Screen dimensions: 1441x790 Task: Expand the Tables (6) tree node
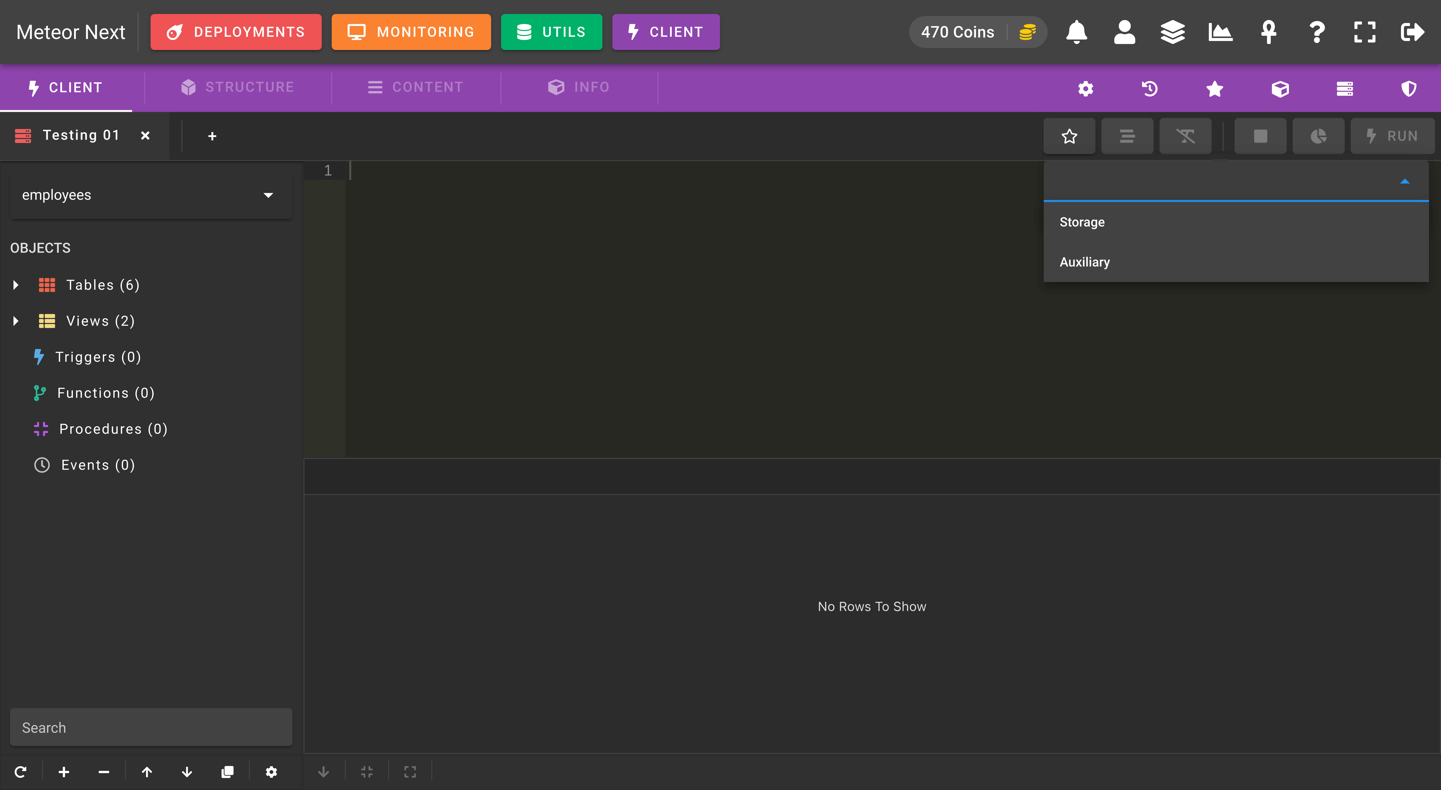click(x=16, y=285)
